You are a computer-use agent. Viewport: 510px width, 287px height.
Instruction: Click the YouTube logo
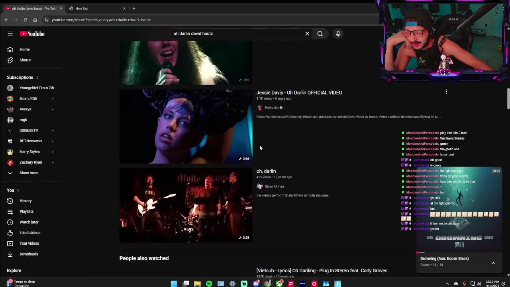tap(32, 34)
